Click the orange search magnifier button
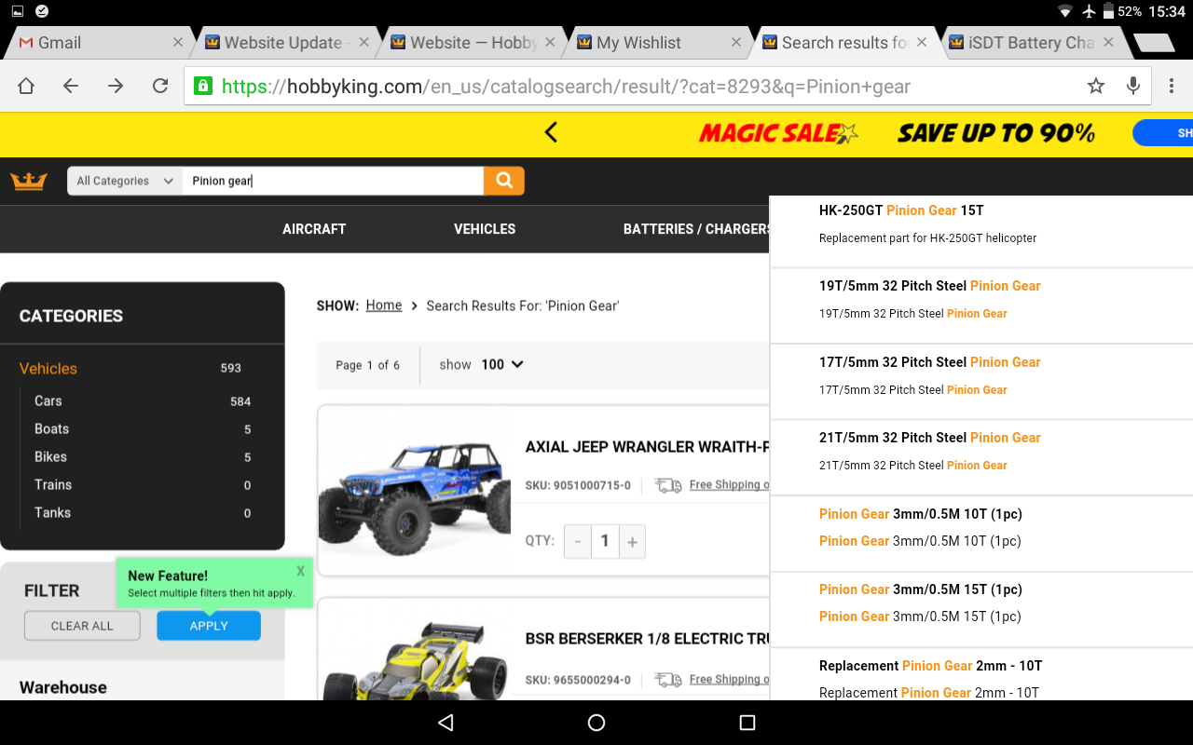1193x745 pixels. (x=504, y=181)
